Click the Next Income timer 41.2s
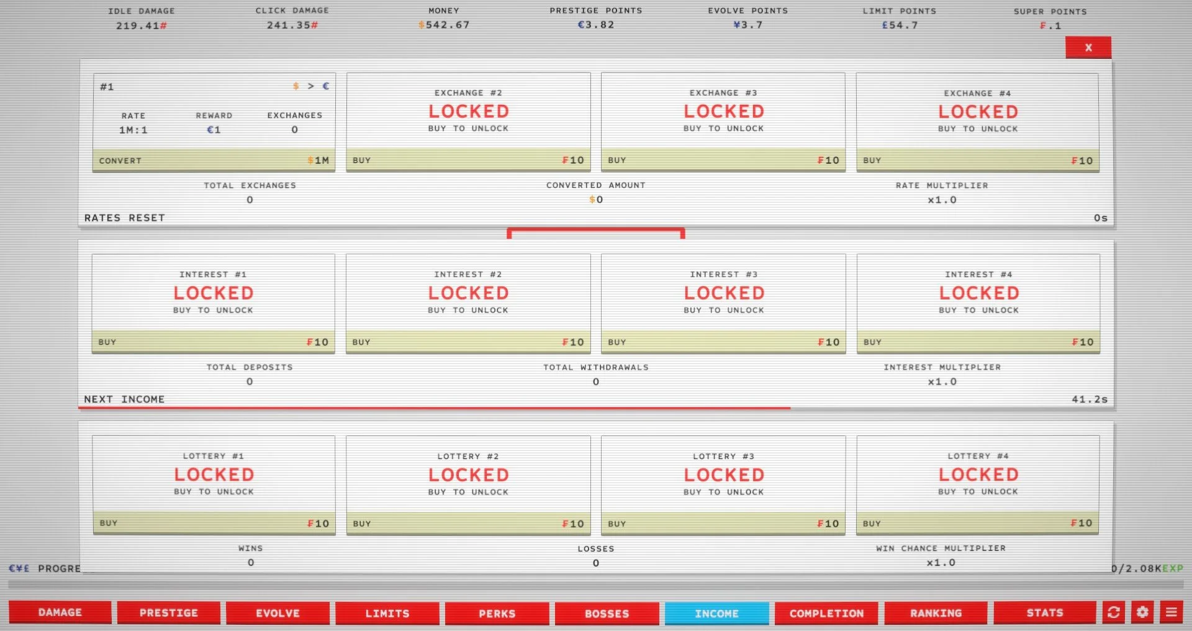This screenshot has height=631, width=1192. [x=1090, y=399]
